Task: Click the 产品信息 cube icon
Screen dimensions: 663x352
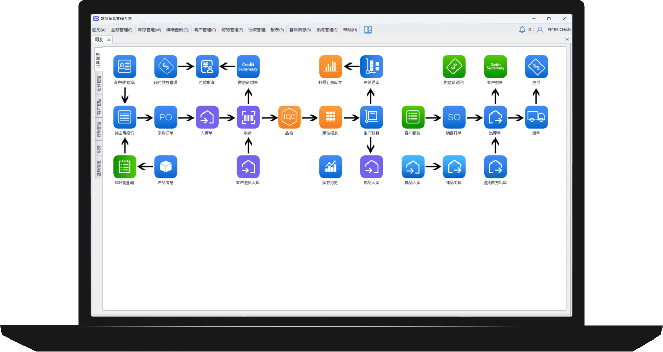Action: coord(165,167)
